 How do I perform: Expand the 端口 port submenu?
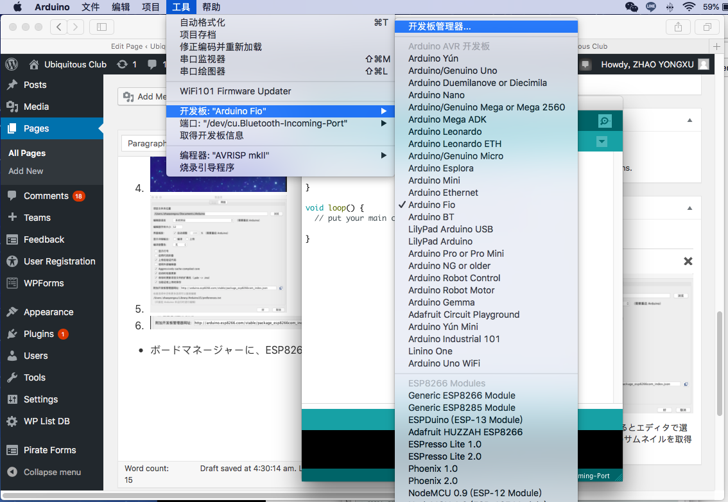pyautogui.click(x=281, y=123)
